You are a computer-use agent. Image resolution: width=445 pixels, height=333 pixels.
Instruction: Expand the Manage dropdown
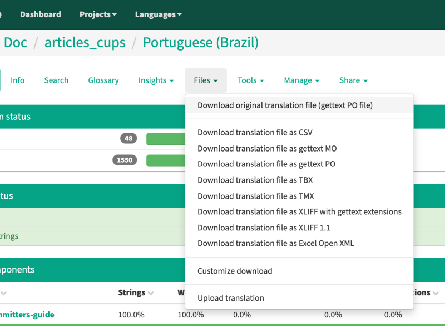pyautogui.click(x=301, y=80)
